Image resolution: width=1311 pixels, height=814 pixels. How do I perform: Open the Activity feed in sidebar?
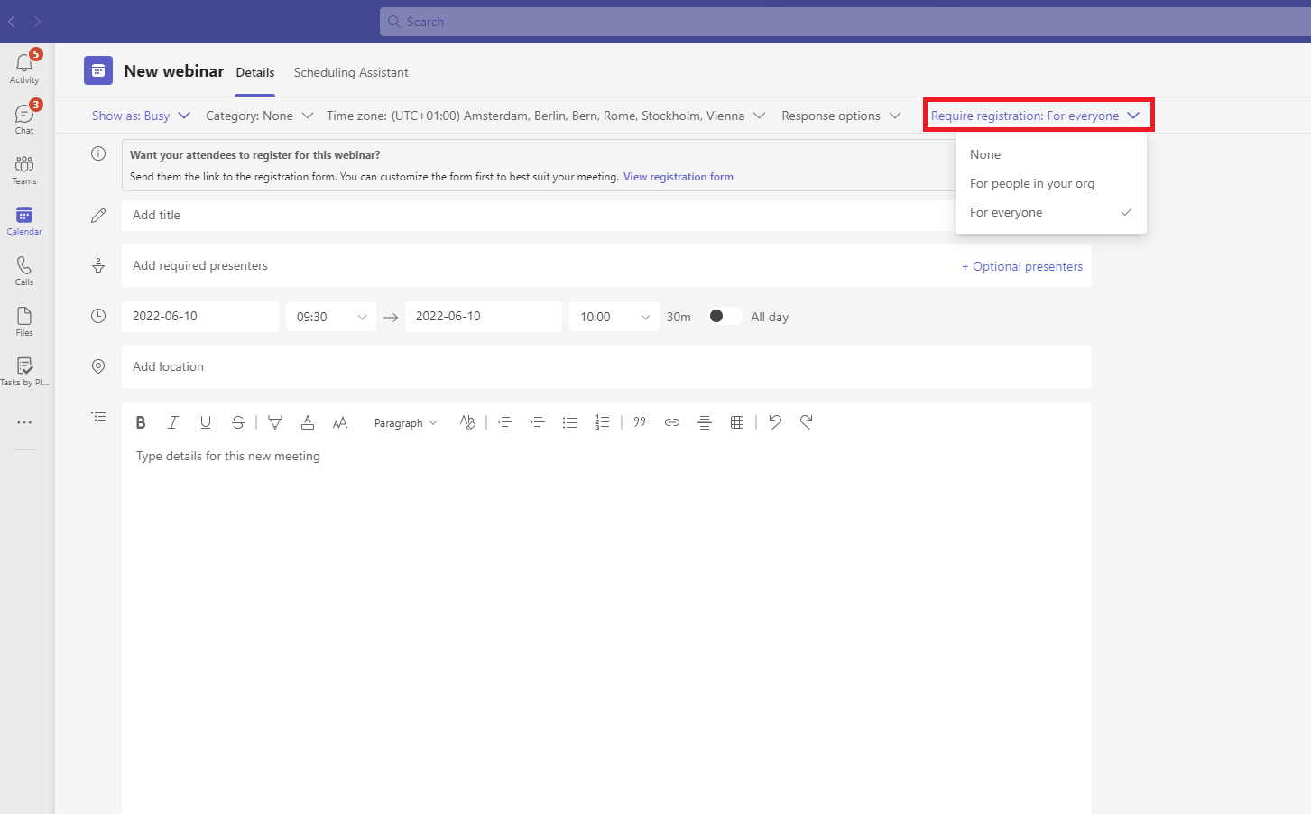pos(24,68)
